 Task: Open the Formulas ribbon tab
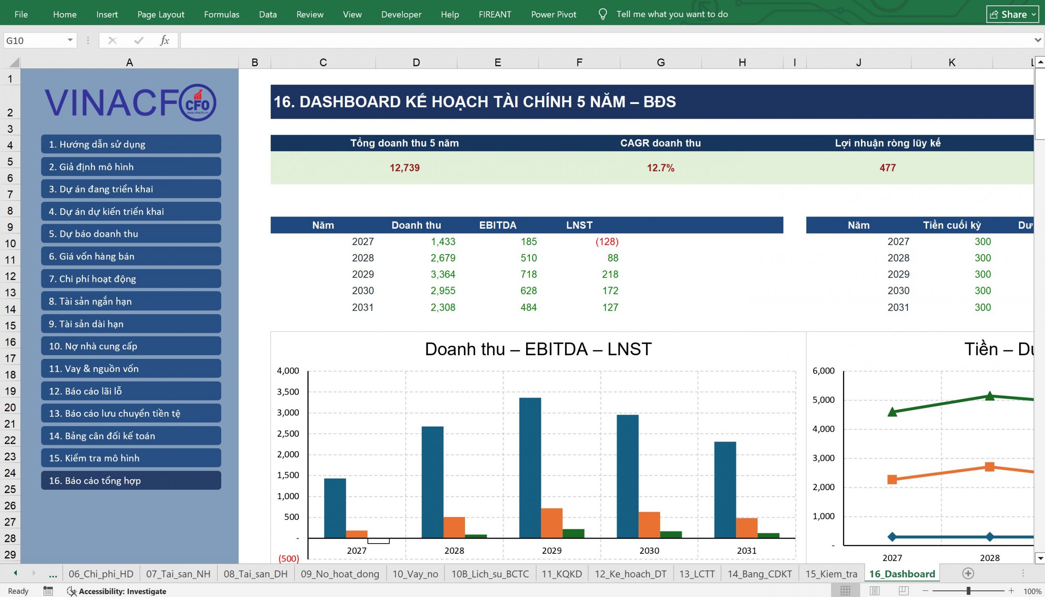click(222, 14)
